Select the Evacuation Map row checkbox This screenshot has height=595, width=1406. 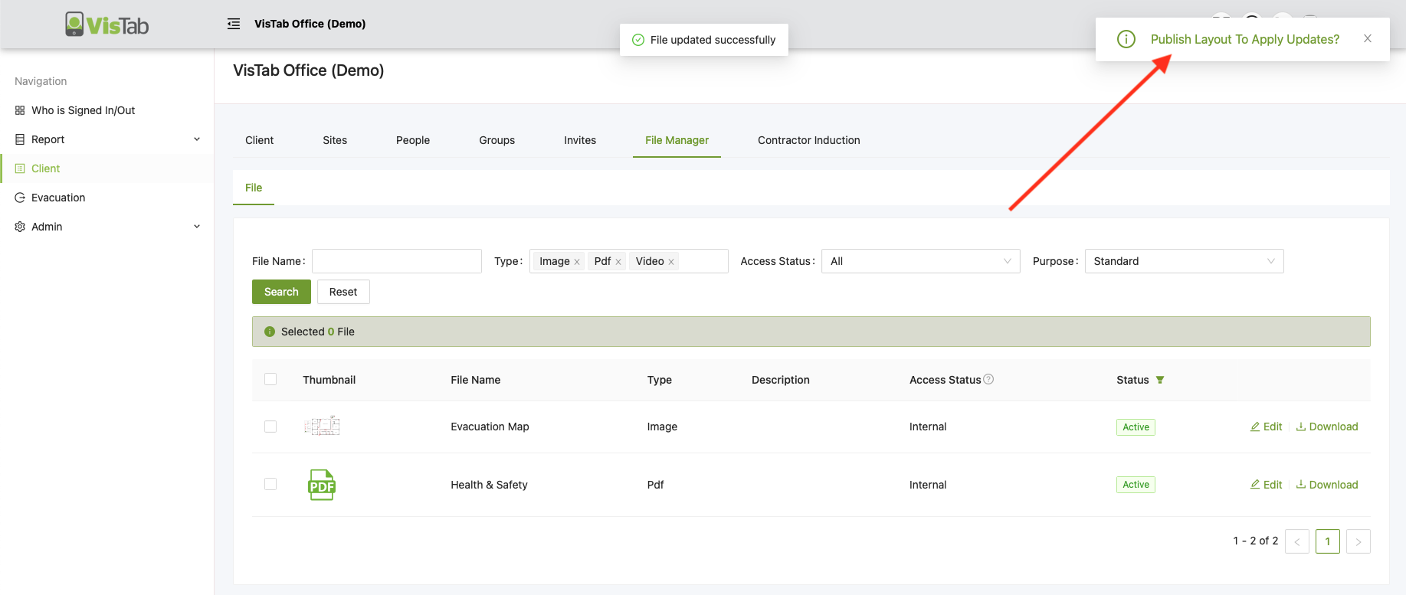click(x=270, y=427)
